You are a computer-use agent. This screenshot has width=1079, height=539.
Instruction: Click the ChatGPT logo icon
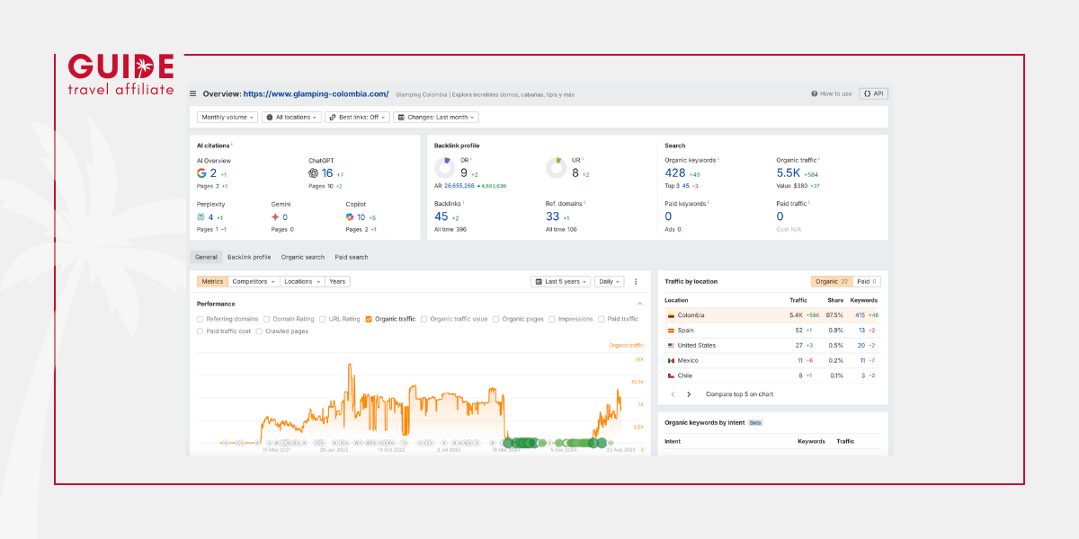click(313, 173)
